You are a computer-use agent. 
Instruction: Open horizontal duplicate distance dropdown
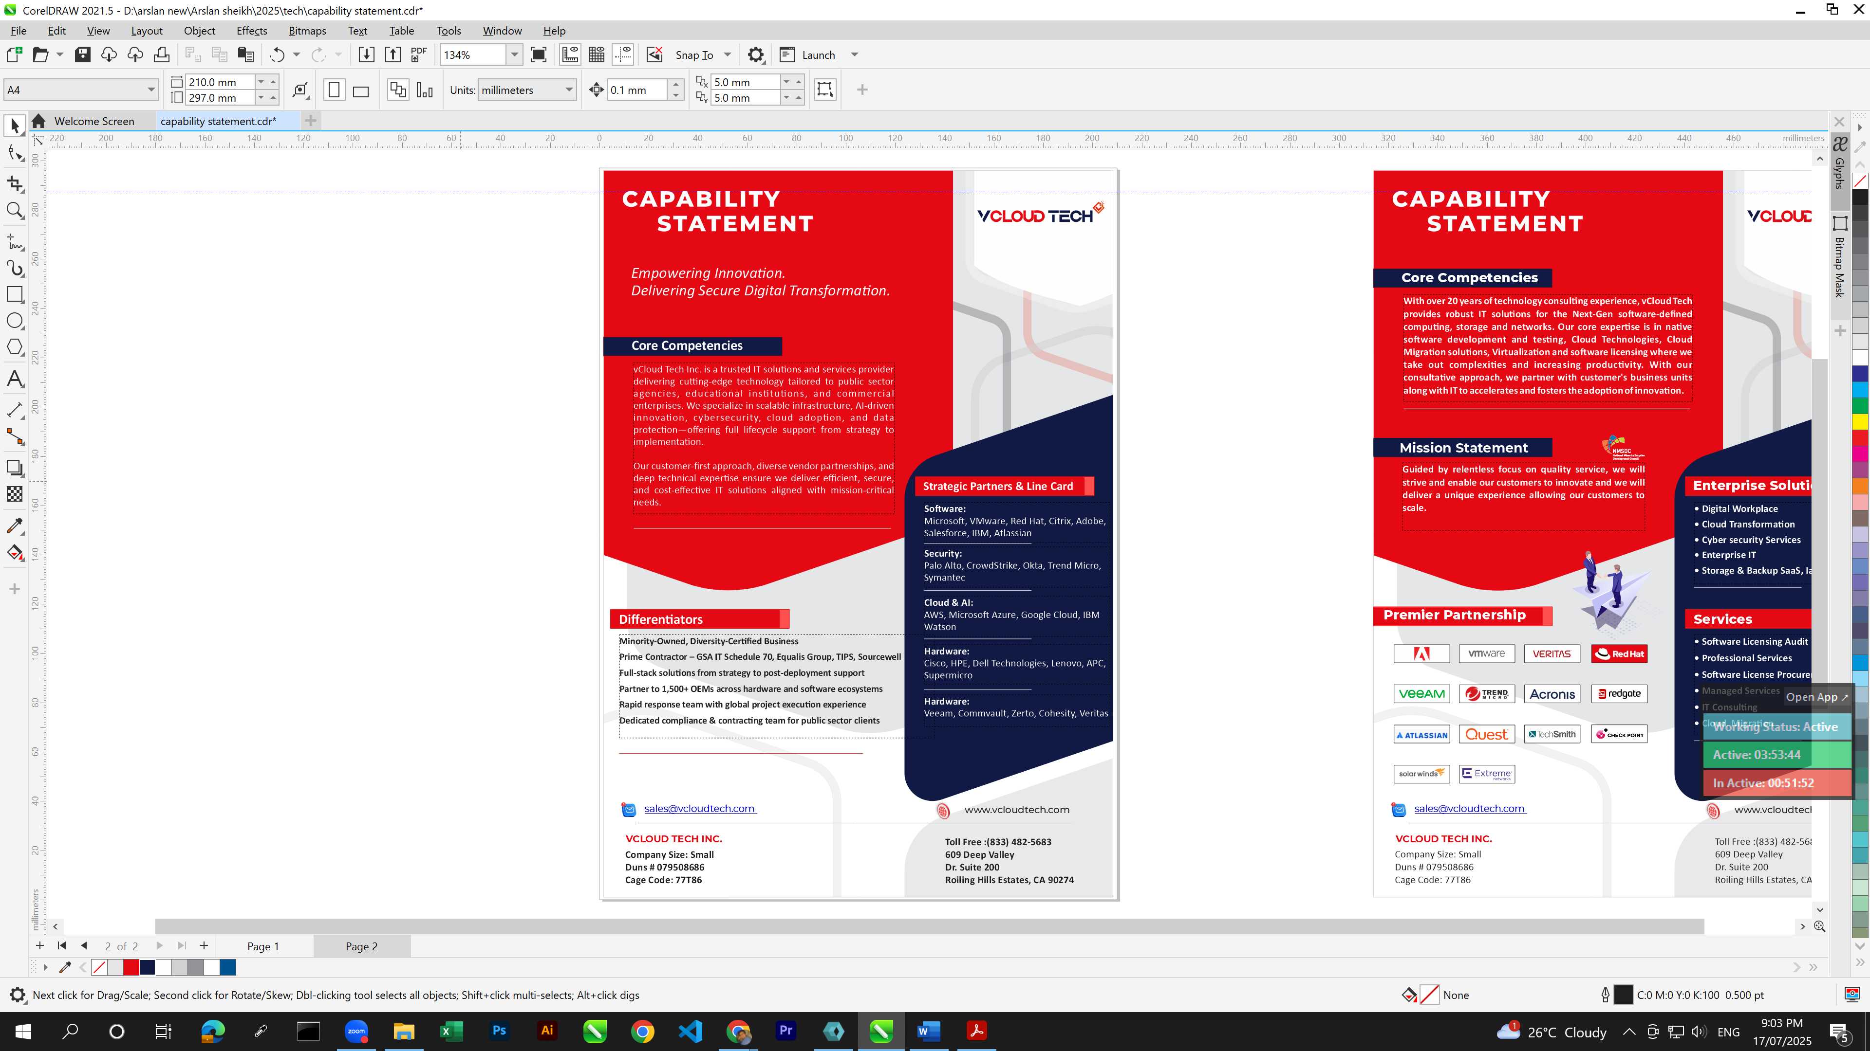787,82
